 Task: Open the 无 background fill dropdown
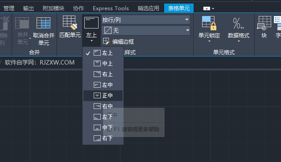tap(146, 30)
